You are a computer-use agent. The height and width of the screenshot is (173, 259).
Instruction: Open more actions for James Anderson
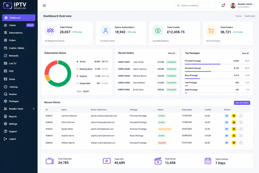[241, 116]
